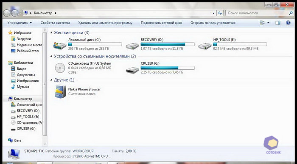Image resolution: width=297 pixels, height=164 pixels.
Task: Select Компьютер in the navigation pane
Action: (23, 99)
